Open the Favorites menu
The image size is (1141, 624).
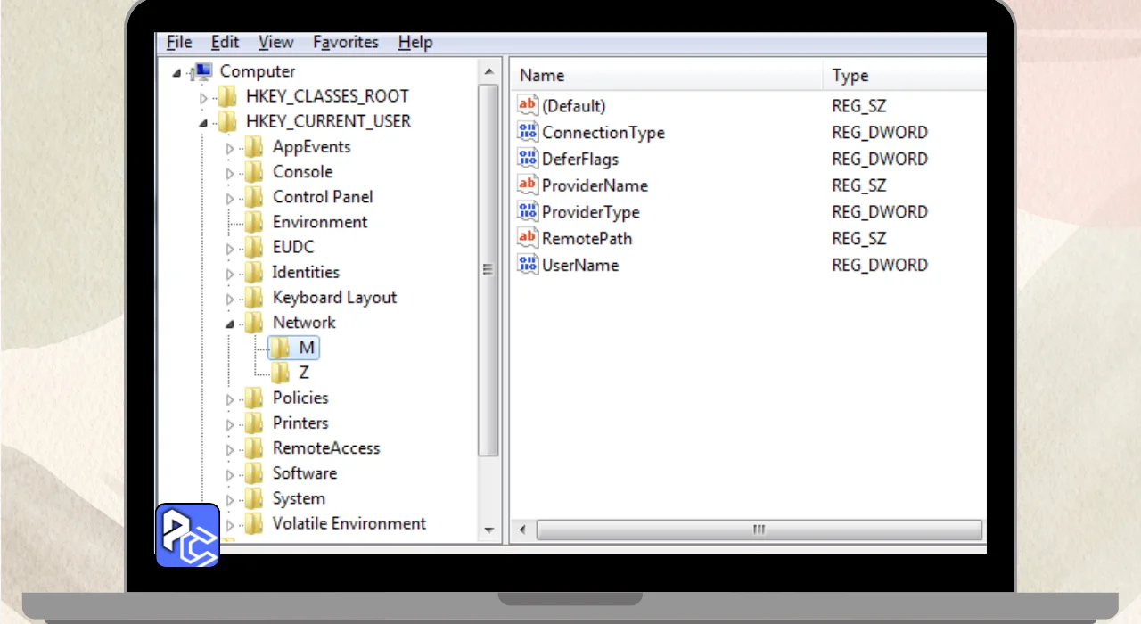[346, 42]
